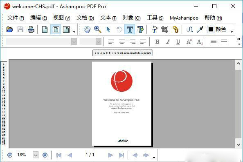Viewport: 243px width, 162px height.
Task: Align text left
Action: [x=111, y=42]
